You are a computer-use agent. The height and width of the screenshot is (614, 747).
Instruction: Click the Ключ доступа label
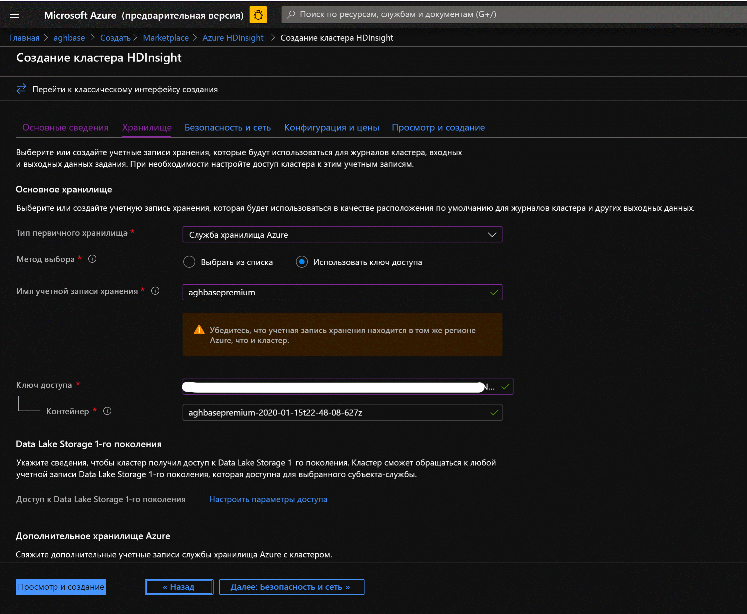(44, 385)
